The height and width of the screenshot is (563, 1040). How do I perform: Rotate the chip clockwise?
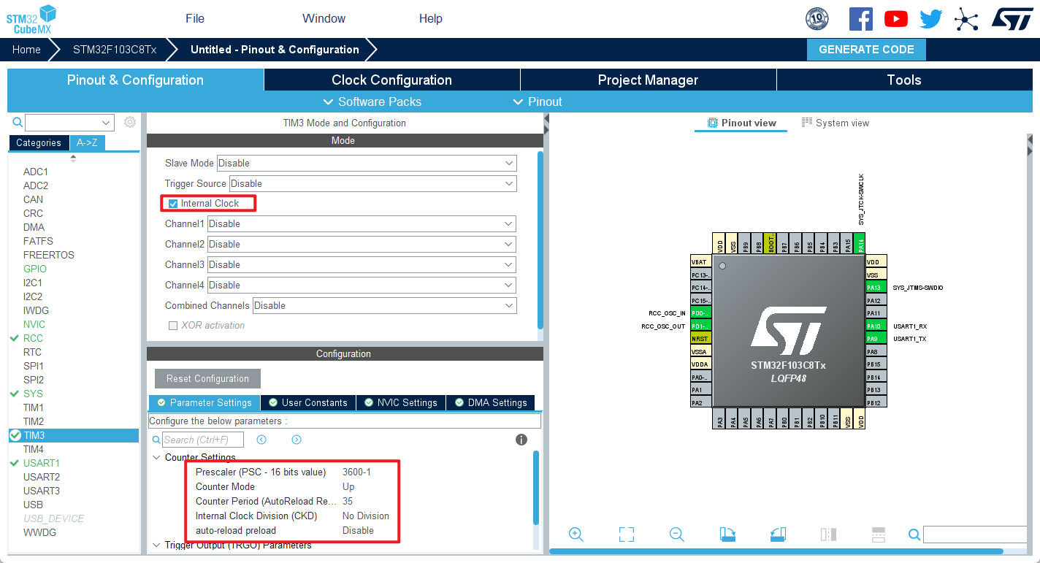727,534
